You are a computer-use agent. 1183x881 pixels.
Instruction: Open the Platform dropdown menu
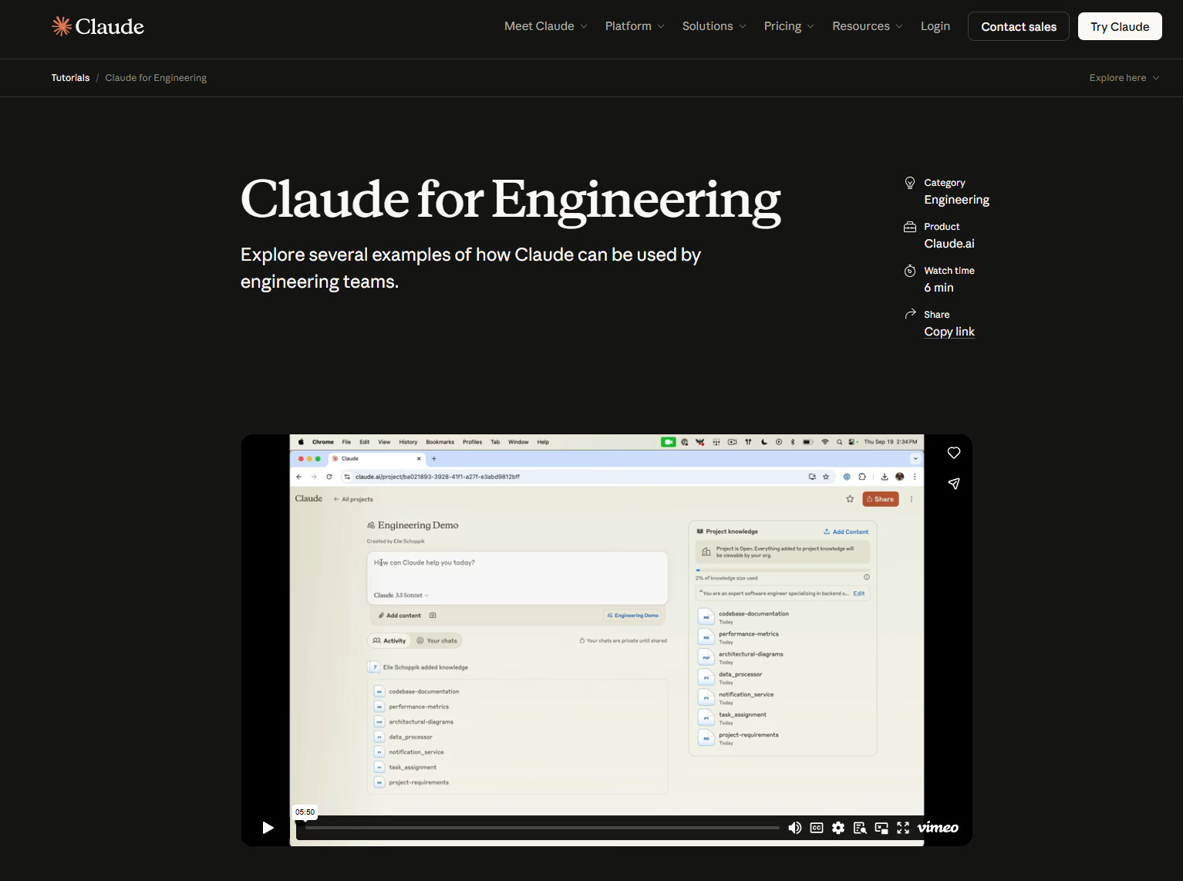coord(635,26)
